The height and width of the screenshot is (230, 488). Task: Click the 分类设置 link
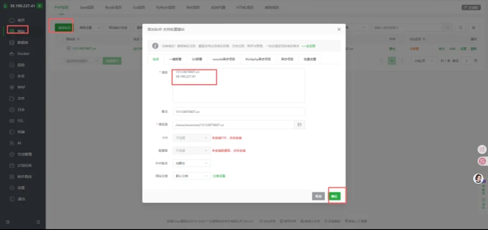tap(219, 176)
